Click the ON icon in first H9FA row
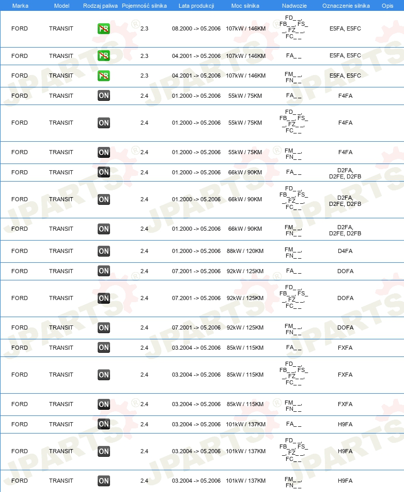This screenshot has height=492, width=404. pos(104,424)
